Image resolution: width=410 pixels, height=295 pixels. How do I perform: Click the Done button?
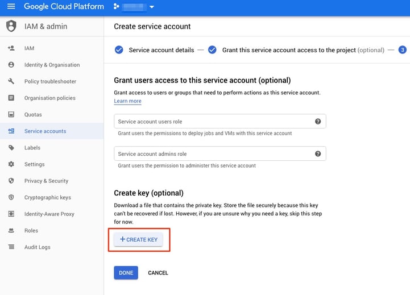tap(126, 273)
